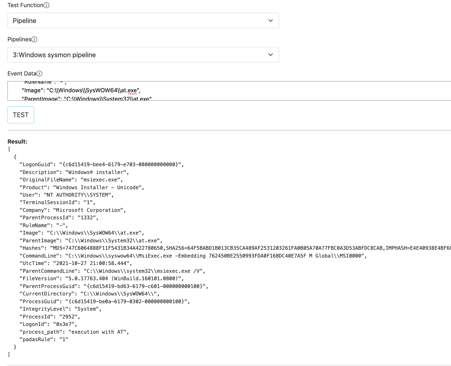Click the chevron arrow in the Pipelines selector

point(270,55)
